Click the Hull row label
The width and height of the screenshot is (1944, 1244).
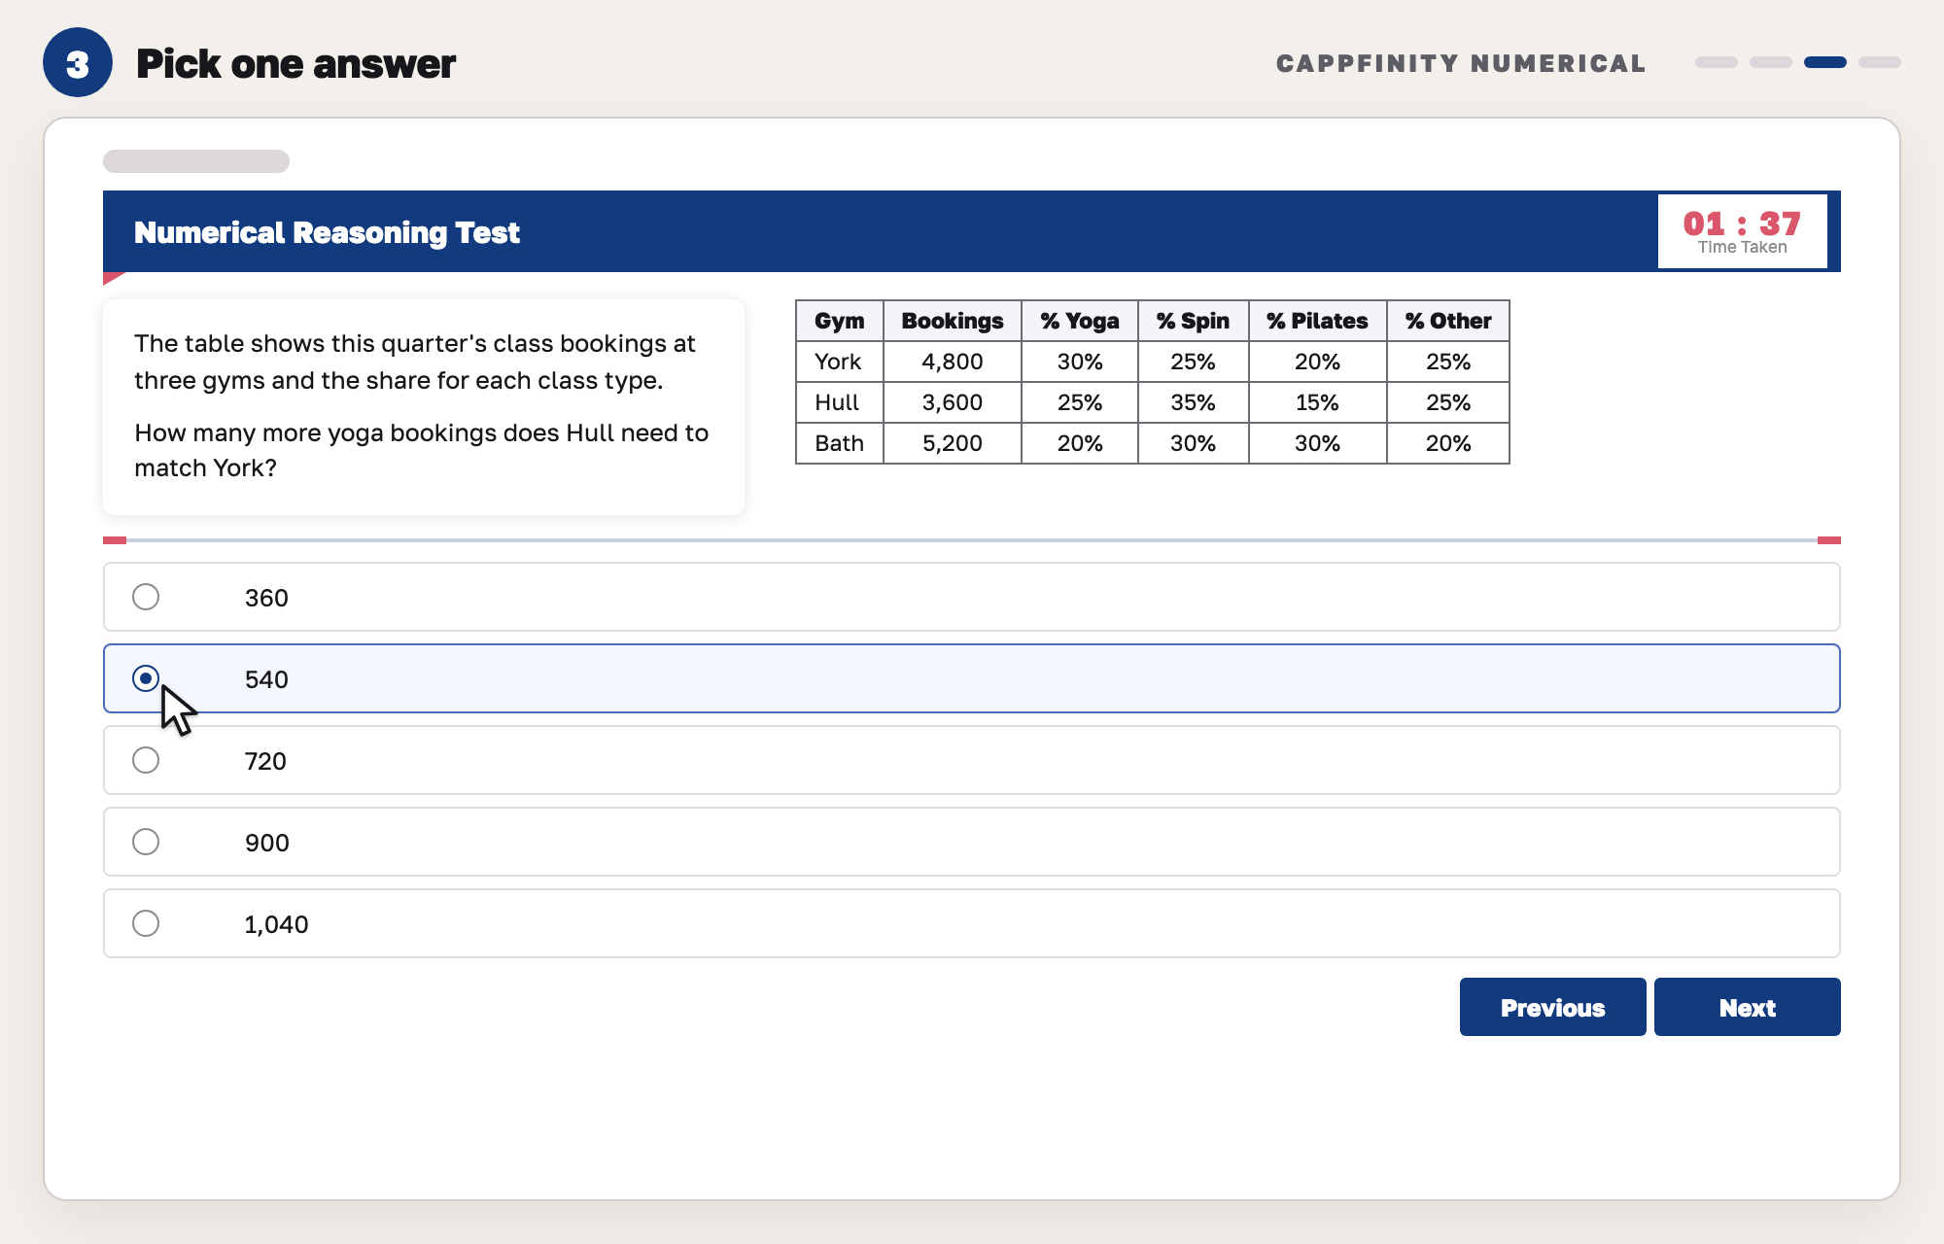pyautogui.click(x=840, y=402)
